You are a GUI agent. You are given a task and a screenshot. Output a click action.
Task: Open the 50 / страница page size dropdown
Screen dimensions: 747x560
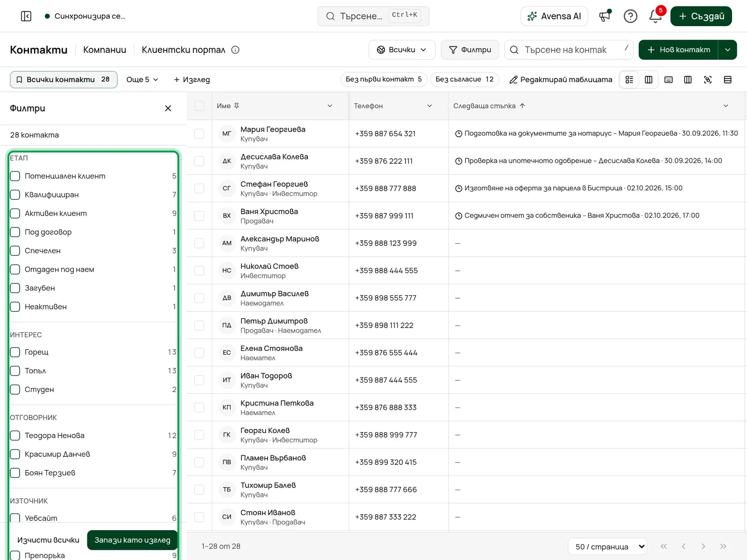[x=607, y=546]
